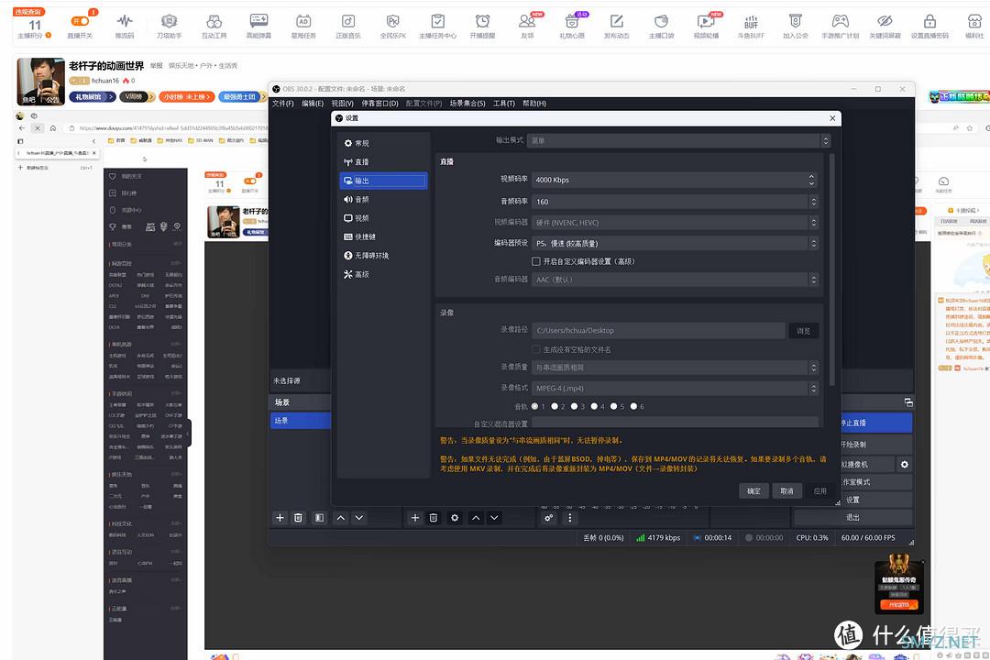The height and width of the screenshot is (660, 990).
Task: Open the 星海任务 AD icon
Action: pos(303,26)
